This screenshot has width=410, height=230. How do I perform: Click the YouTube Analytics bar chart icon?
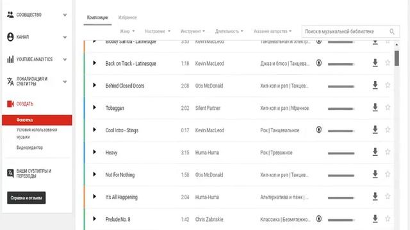10,59
